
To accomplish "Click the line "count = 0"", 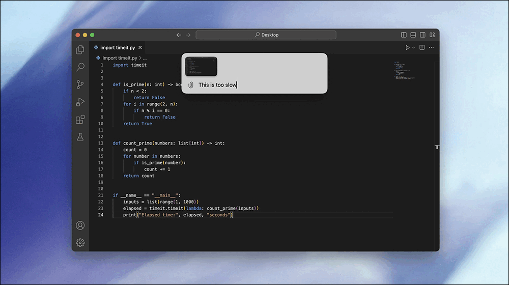I will 135,150.
